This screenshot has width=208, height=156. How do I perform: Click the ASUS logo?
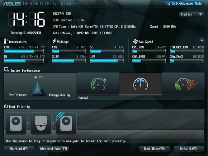click(x=12, y=4)
